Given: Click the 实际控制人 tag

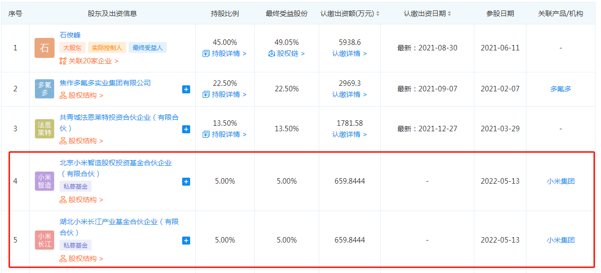Looking at the screenshot, I should (107, 48).
